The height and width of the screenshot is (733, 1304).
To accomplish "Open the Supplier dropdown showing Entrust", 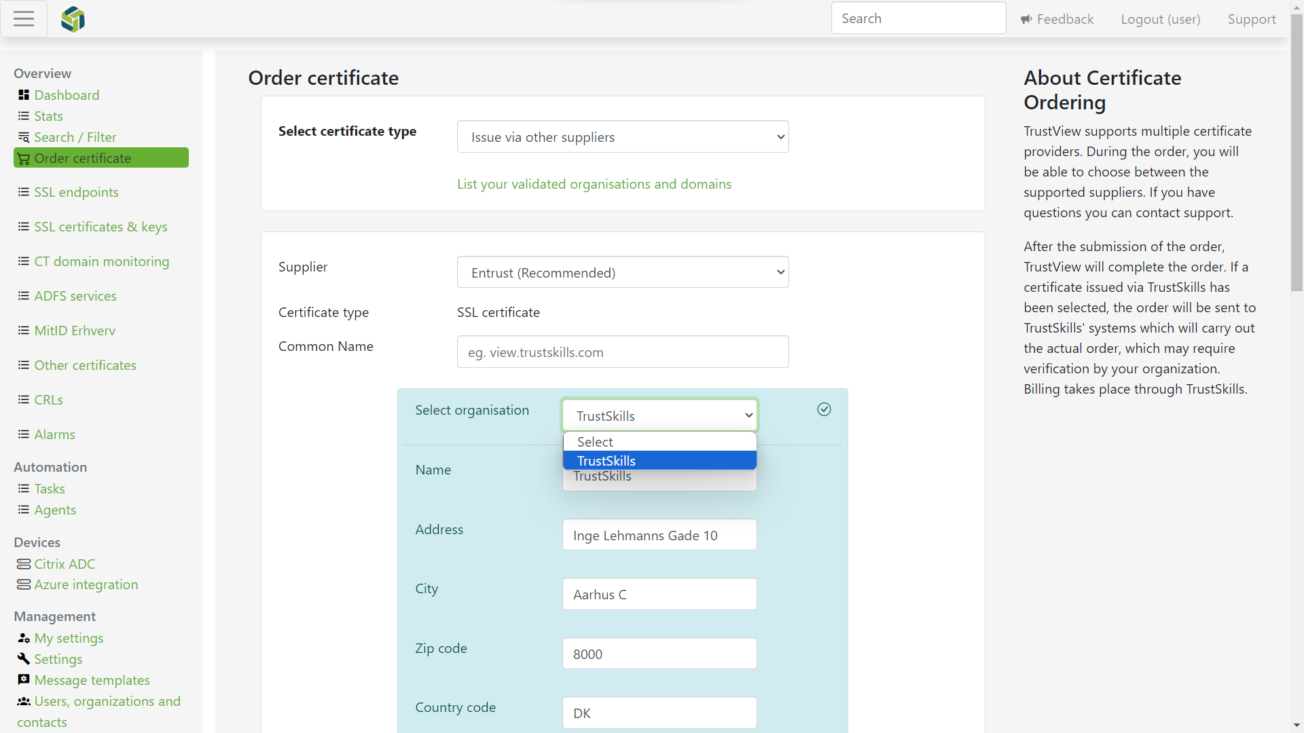I will (623, 273).
